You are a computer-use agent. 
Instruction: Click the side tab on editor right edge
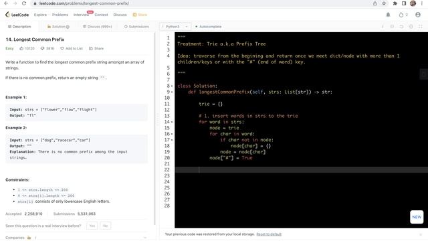(x=423, y=74)
